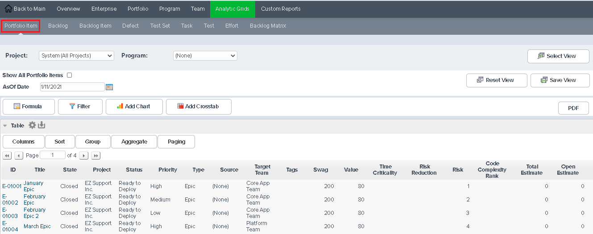
Task: Switch to Test tab
Action: tap(209, 26)
